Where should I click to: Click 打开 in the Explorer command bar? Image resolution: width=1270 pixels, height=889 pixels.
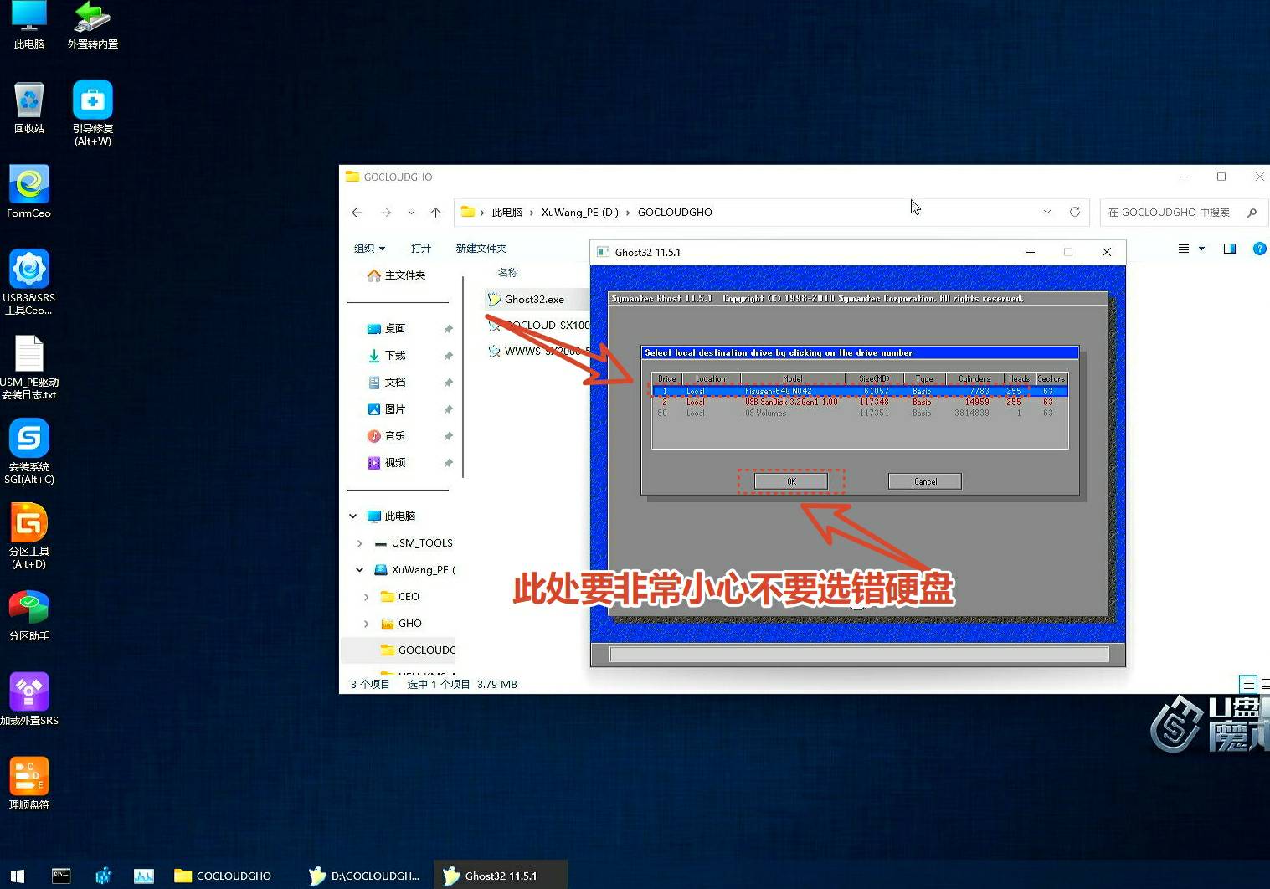[x=421, y=248]
